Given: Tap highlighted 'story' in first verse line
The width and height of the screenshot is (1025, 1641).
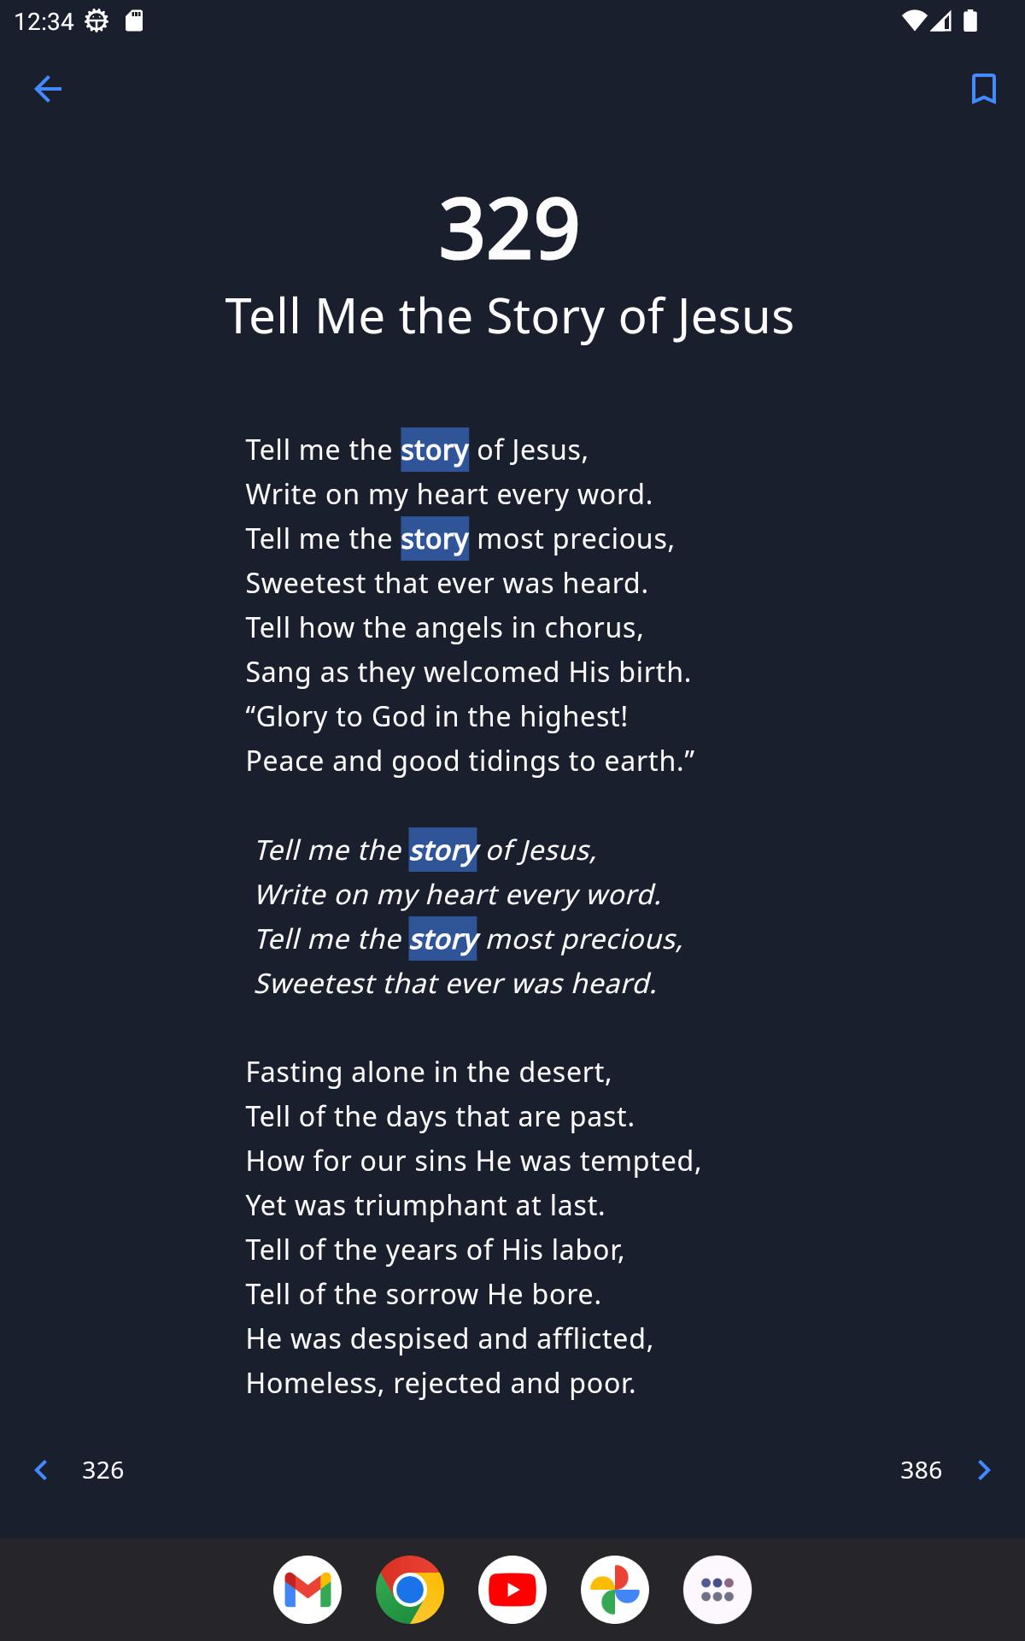Looking at the screenshot, I should pyautogui.click(x=435, y=450).
